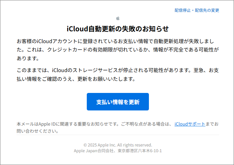Click the iCloud自動更新の失敗のお知らせ heading
The image size is (234, 165).
tap(118, 29)
